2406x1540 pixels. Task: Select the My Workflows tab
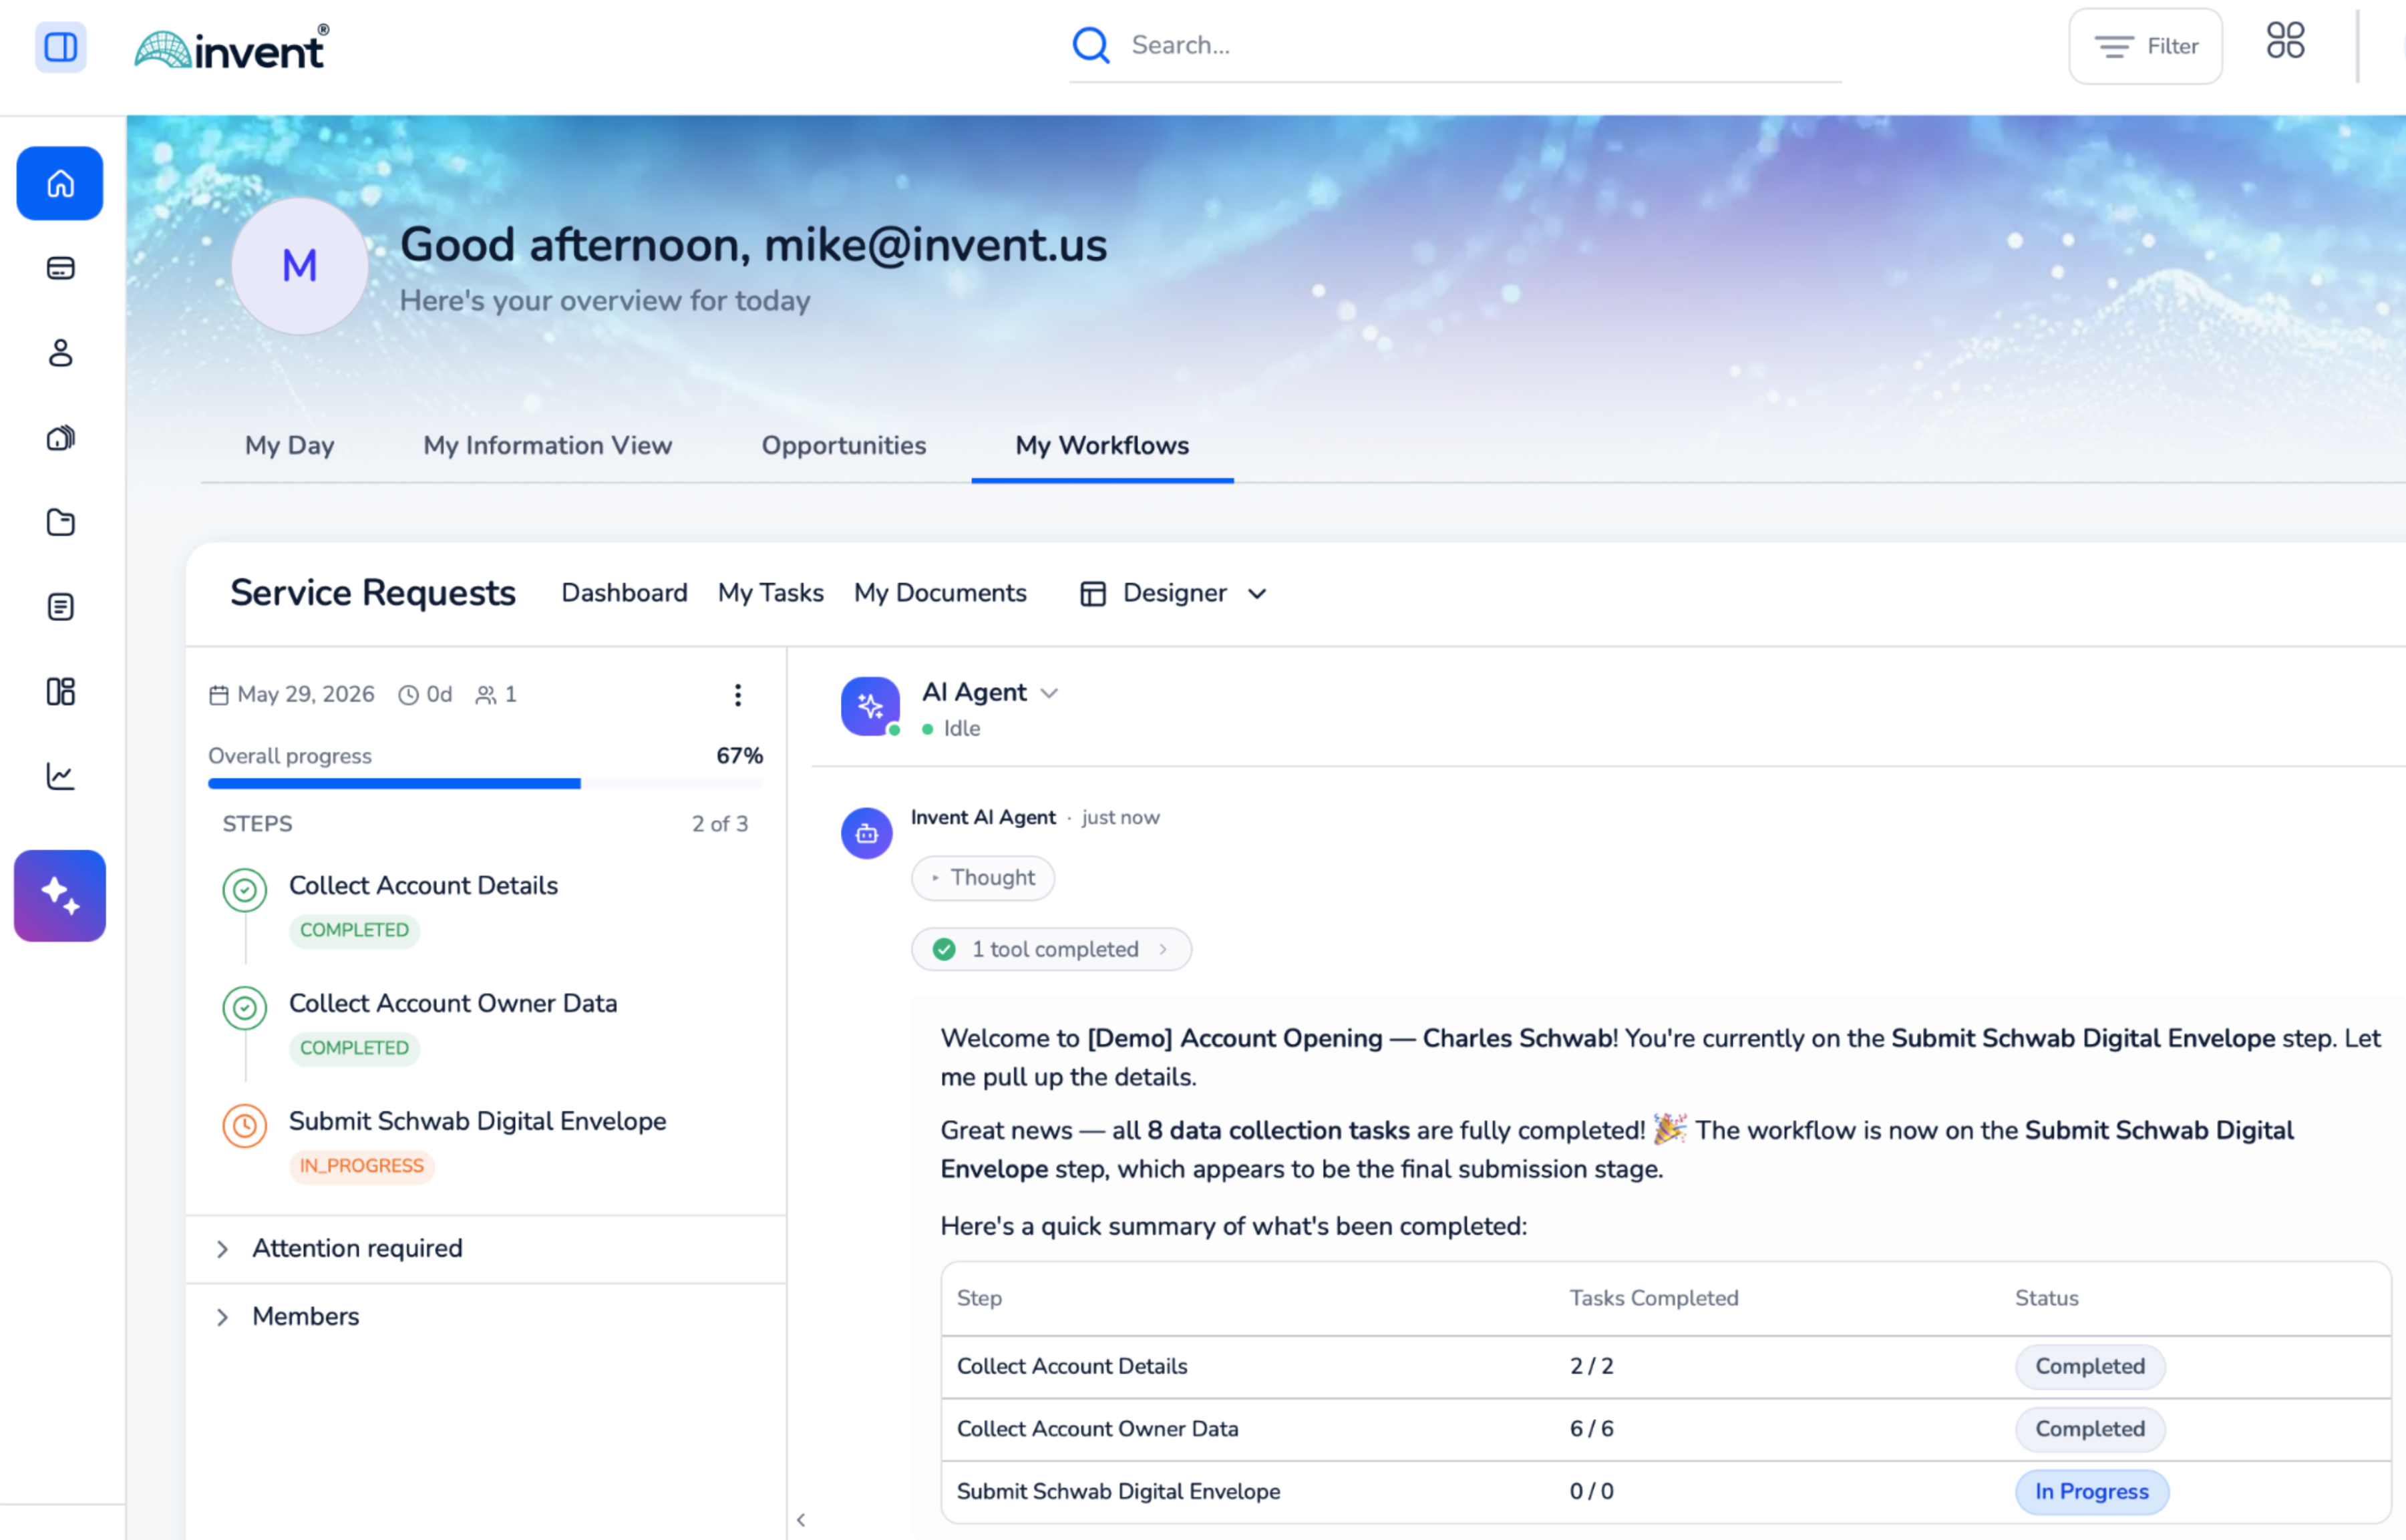[x=1102, y=445]
